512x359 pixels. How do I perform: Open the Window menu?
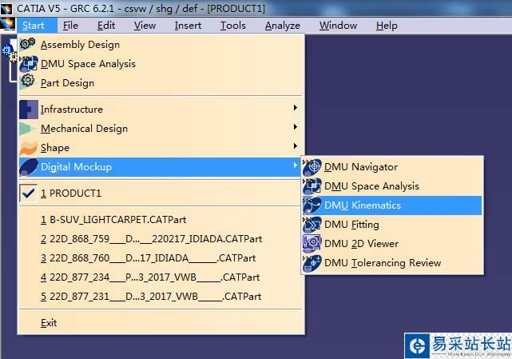(339, 26)
